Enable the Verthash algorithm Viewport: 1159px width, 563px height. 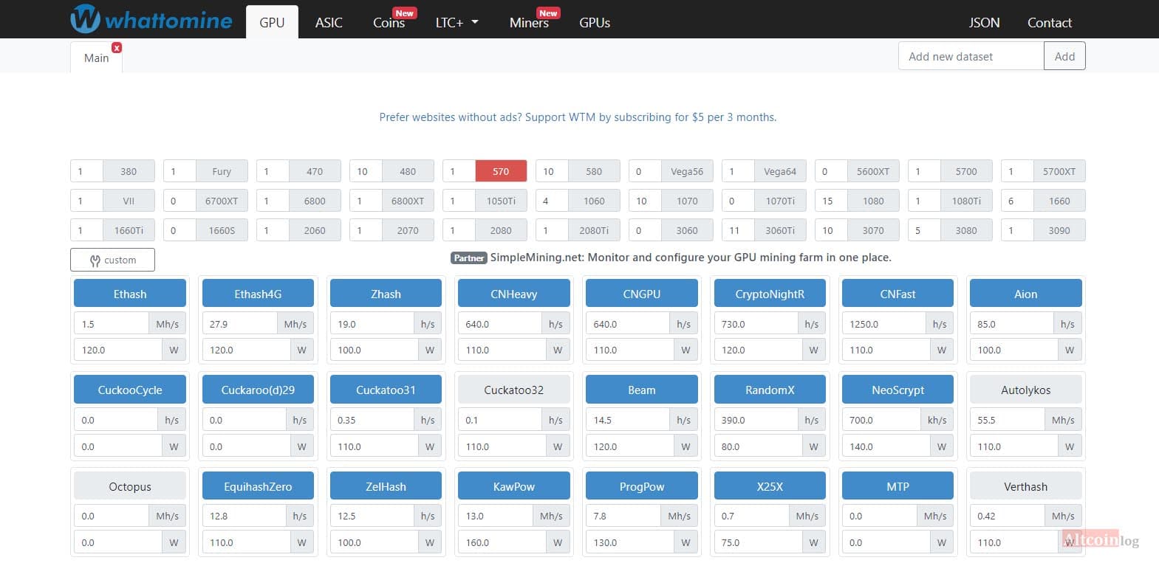click(x=1025, y=486)
